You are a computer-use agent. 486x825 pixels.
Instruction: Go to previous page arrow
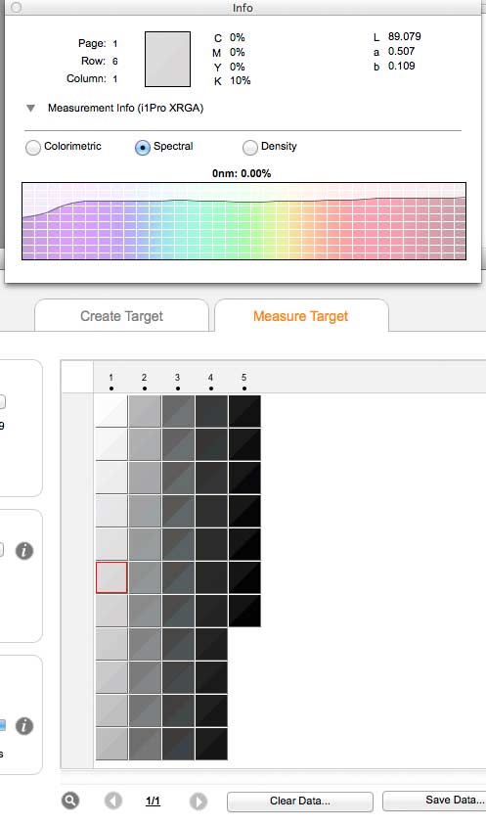[x=113, y=801]
